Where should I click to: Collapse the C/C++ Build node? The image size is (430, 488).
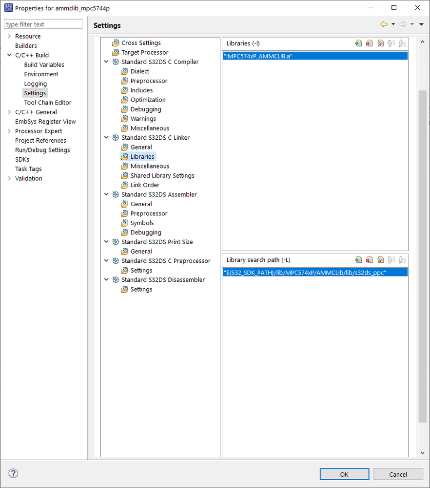(x=9, y=55)
